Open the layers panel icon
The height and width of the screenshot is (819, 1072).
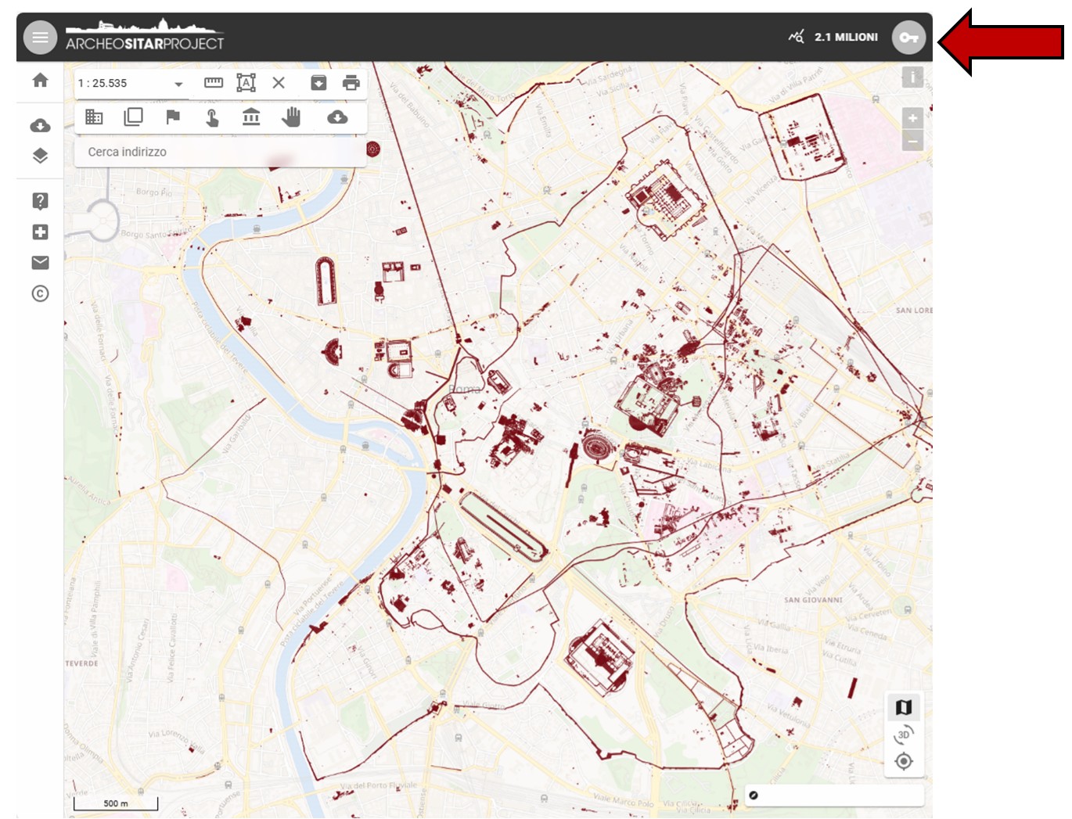(40, 156)
